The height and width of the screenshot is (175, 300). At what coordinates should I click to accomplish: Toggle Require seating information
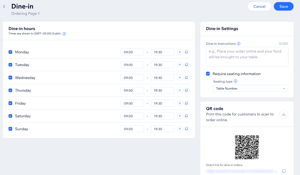(208, 74)
